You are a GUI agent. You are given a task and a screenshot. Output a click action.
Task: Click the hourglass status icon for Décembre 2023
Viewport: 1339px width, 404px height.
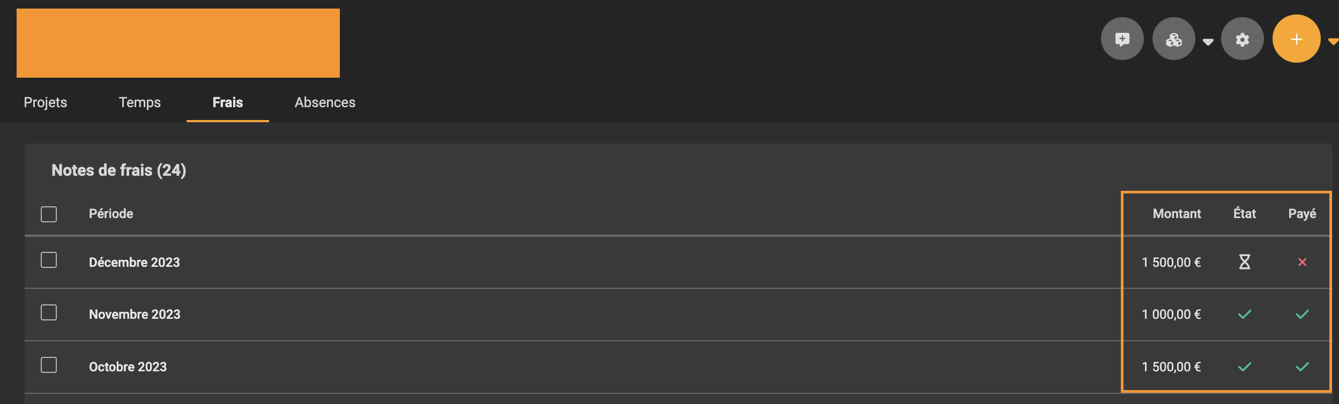pyautogui.click(x=1245, y=262)
